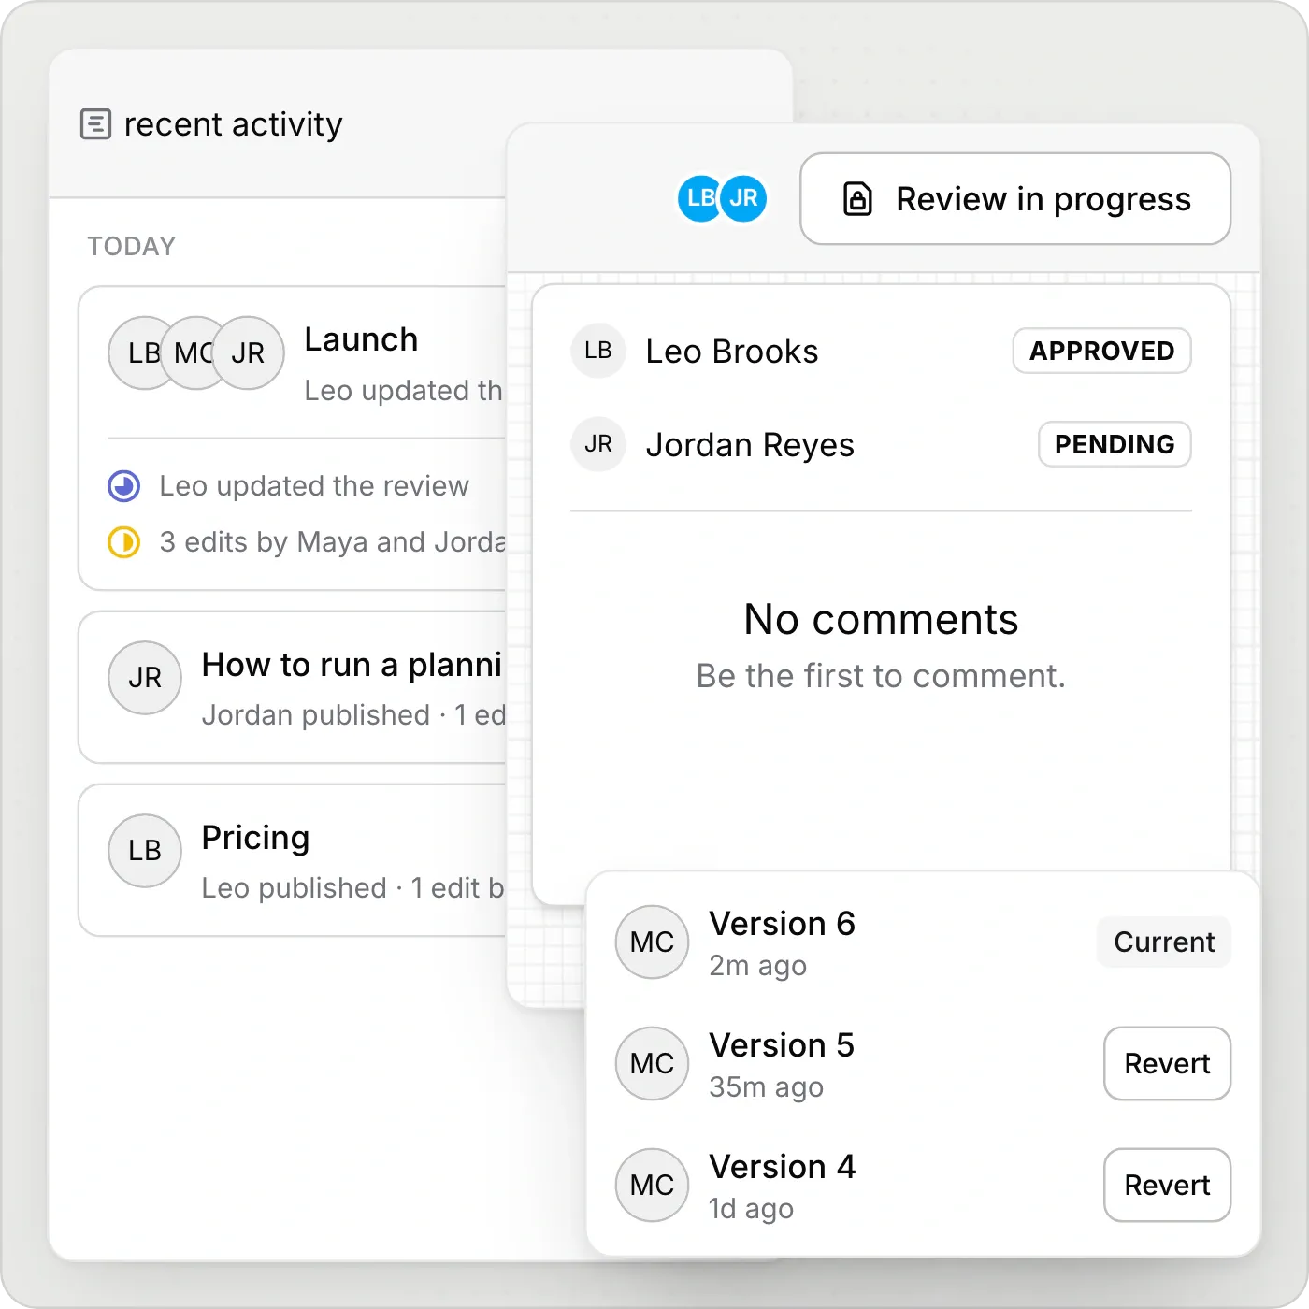Click Leo Brooks's LB avatar in reviewers

click(598, 351)
